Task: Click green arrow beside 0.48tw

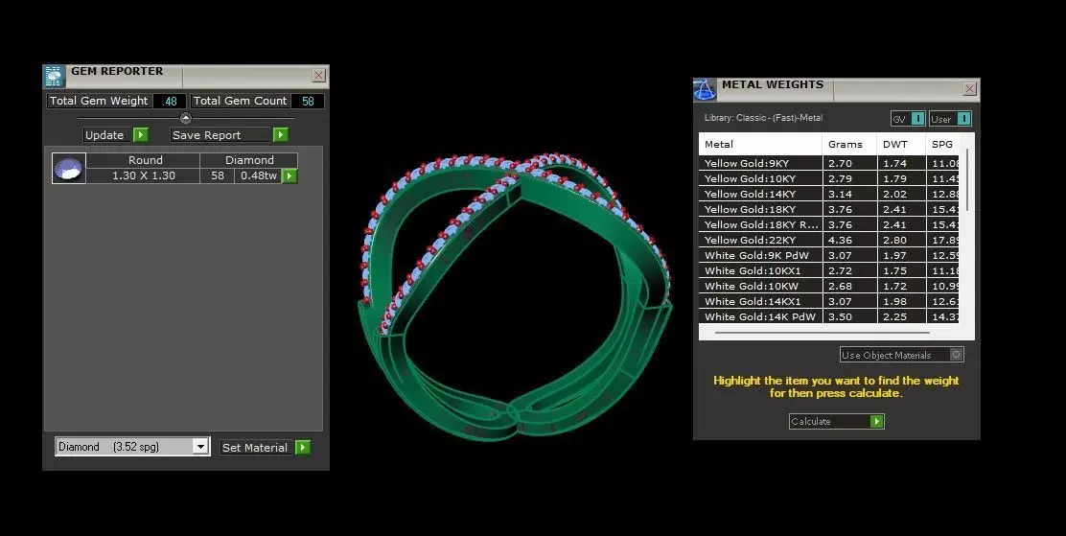Action: 290,176
